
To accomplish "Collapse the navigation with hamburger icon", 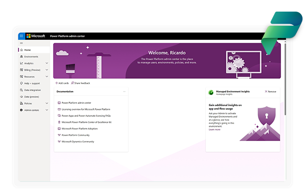I will (x=21, y=43).
